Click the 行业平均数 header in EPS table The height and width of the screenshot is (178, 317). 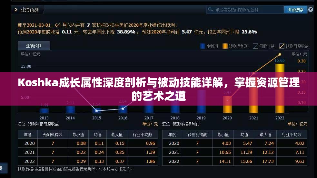coord(142,135)
